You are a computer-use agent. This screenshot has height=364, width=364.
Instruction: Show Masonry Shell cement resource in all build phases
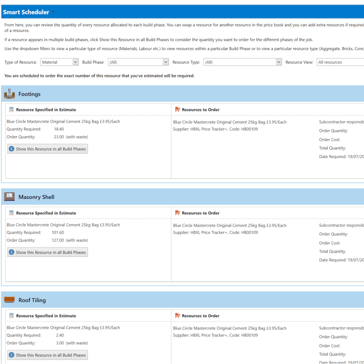(48, 252)
